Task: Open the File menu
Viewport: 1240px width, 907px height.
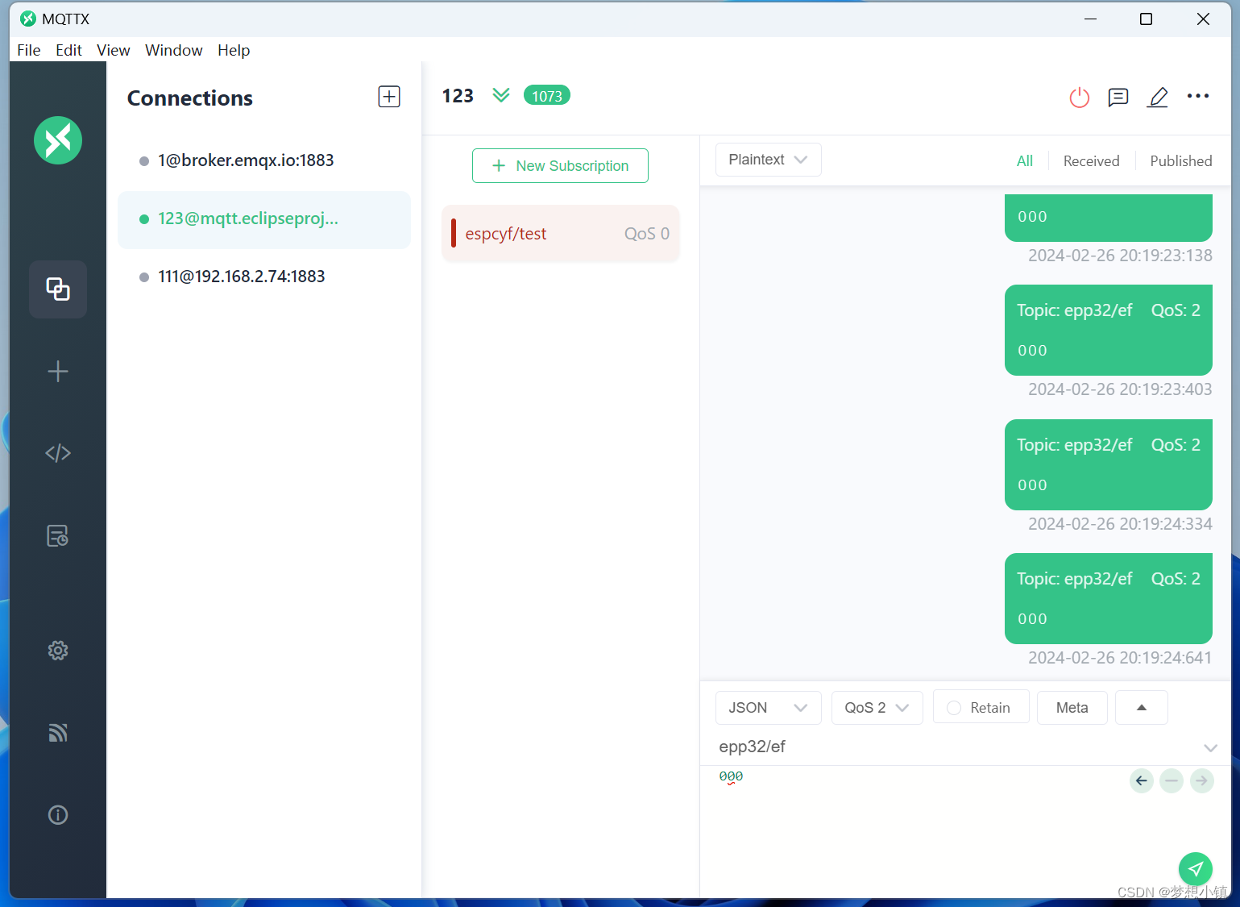Action: (x=29, y=50)
